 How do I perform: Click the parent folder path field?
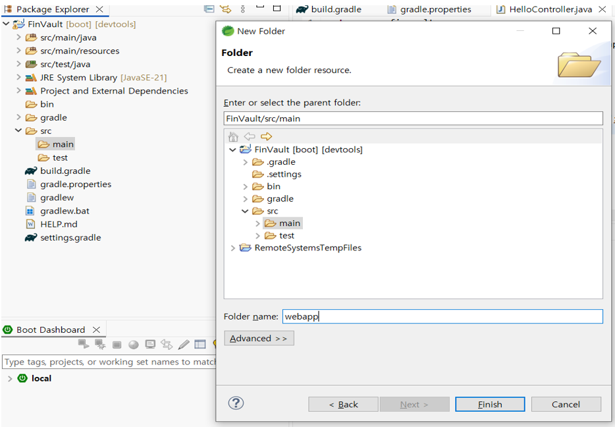pyautogui.click(x=413, y=119)
